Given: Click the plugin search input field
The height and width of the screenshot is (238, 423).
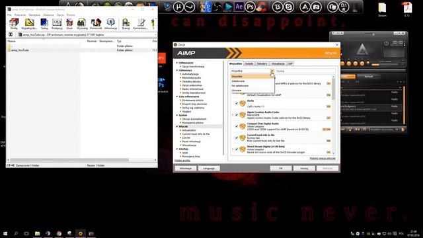Looking at the screenshot, I should [x=305, y=71].
